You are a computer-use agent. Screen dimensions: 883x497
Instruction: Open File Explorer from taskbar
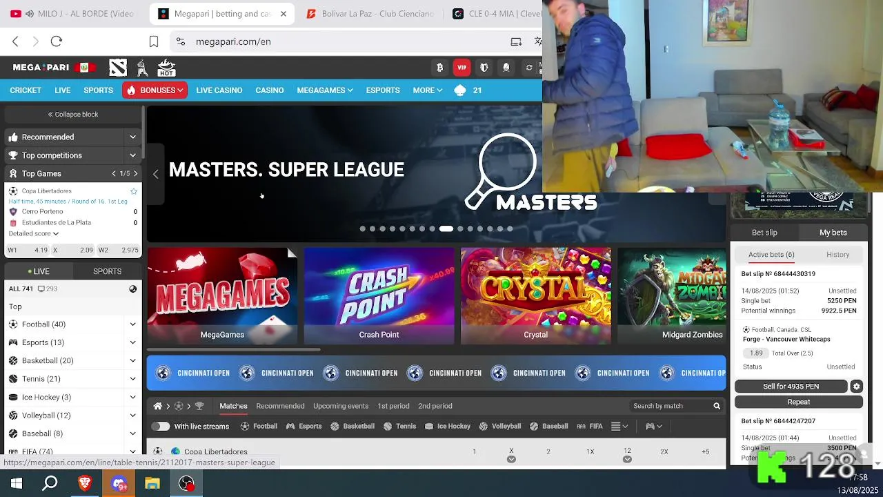pos(152,484)
